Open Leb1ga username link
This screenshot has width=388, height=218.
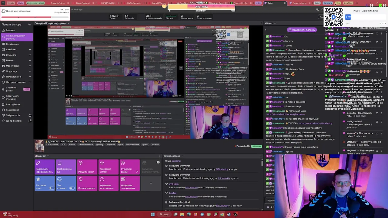click(173, 193)
